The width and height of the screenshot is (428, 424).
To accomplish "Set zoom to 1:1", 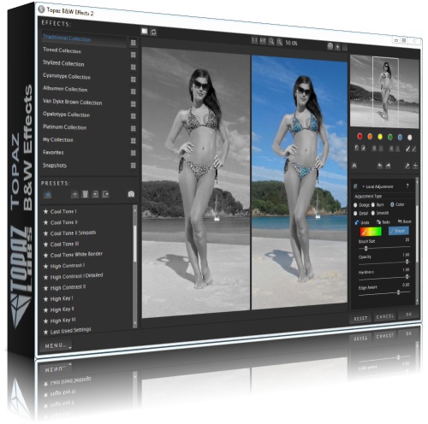I will [254, 40].
